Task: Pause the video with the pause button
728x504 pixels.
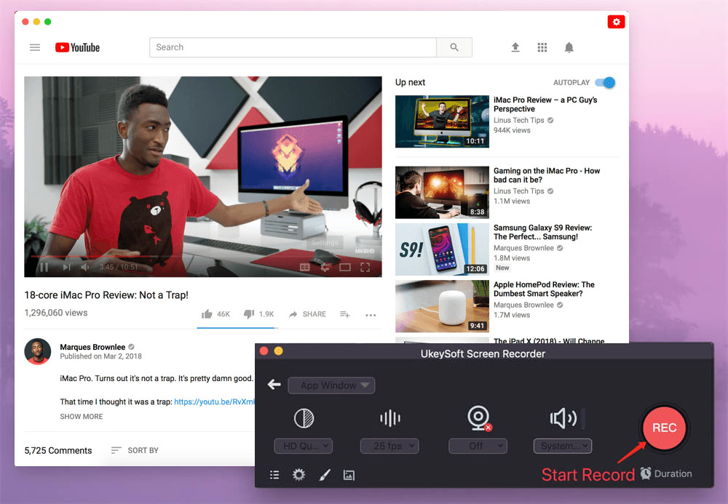Action: pyautogui.click(x=44, y=267)
